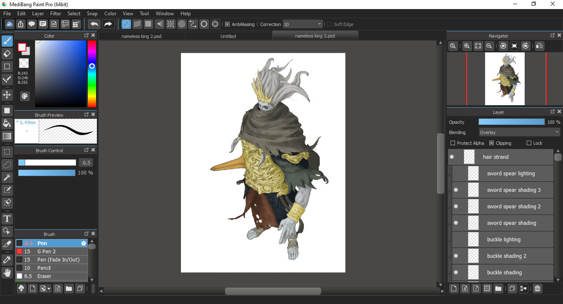
Task: Click the layer Opacity slider
Action: (x=511, y=122)
